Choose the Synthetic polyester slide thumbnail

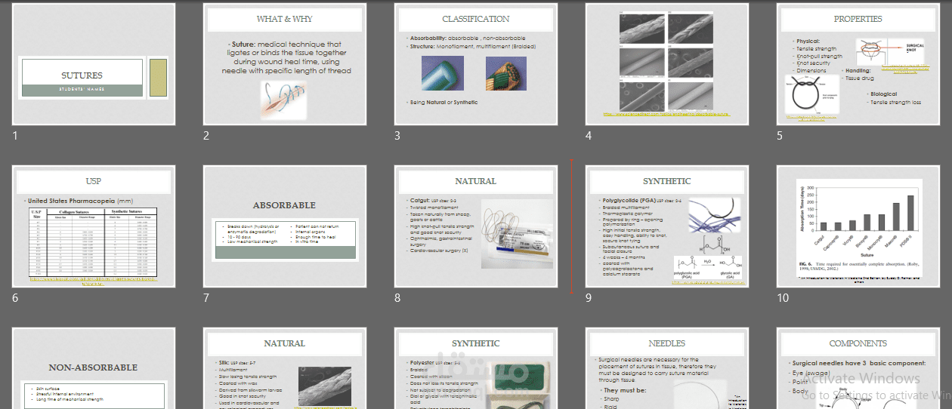[476, 368]
